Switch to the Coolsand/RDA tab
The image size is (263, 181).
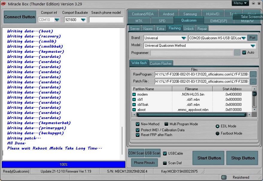[x=143, y=14]
